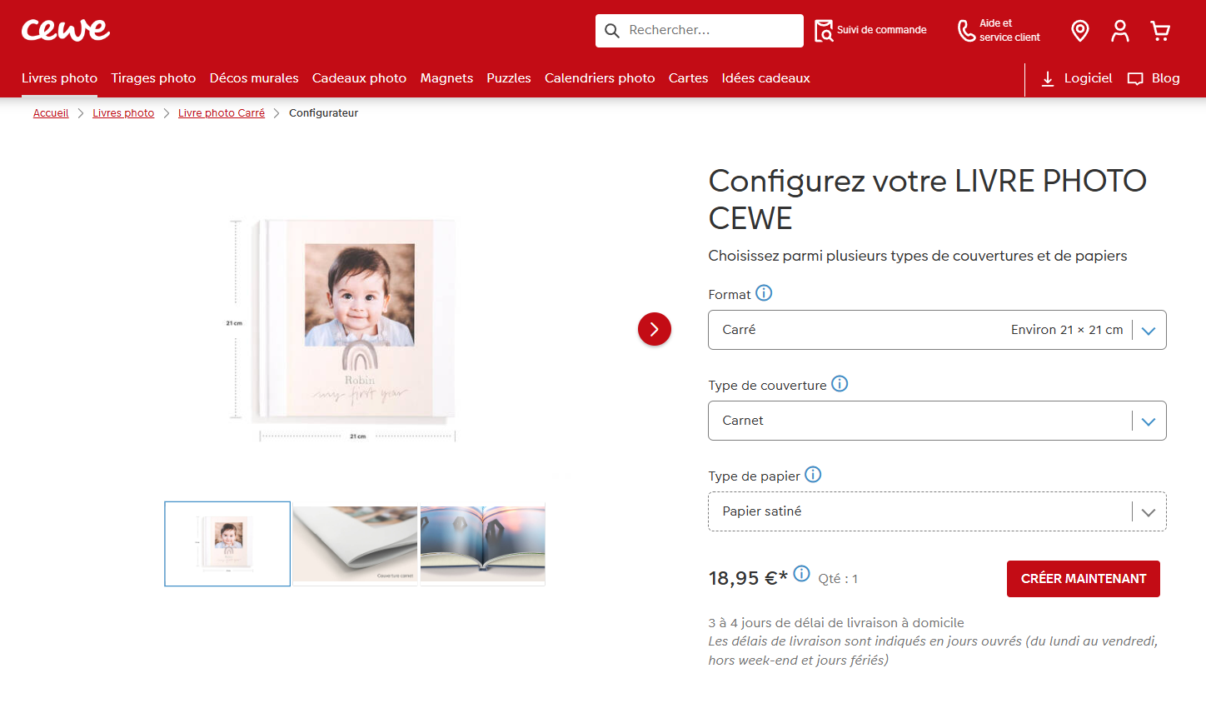Click the store locator pin icon
Image resolution: width=1206 pixels, height=703 pixels.
[x=1080, y=31]
